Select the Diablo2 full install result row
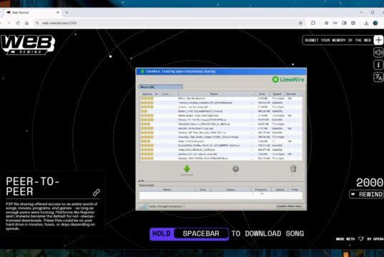Viewport: 384px width, 257px height. pyautogui.click(x=221, y=111)
